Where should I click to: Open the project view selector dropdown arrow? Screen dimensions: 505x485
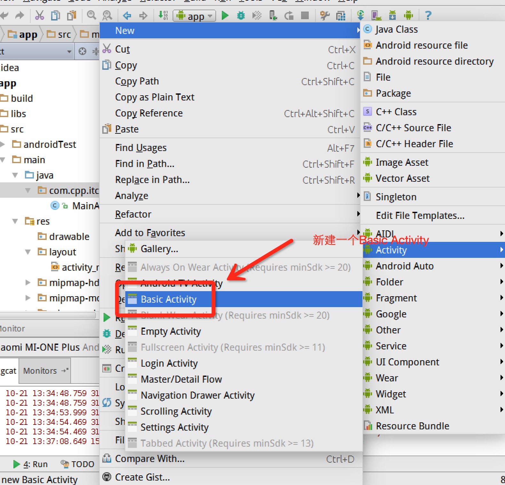(69, 52)
